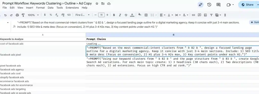The width and height of the screenshot is (259, 94).
Task: Select the 'facebook ads targeting' cell
Action: pos(43,89)
